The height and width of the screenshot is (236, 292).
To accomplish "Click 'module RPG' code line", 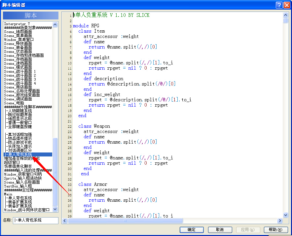I will tap(86, 26).
